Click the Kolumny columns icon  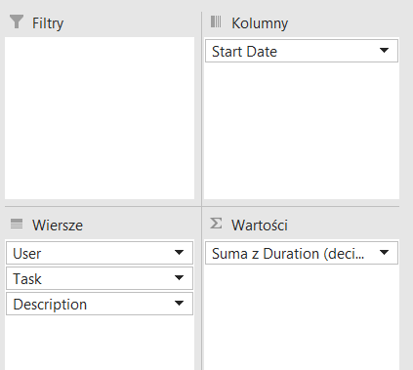click(x=216, y=21)
